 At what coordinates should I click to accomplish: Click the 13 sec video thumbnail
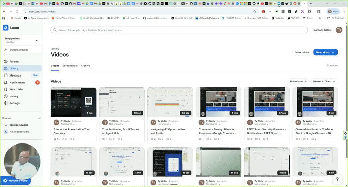170,162
